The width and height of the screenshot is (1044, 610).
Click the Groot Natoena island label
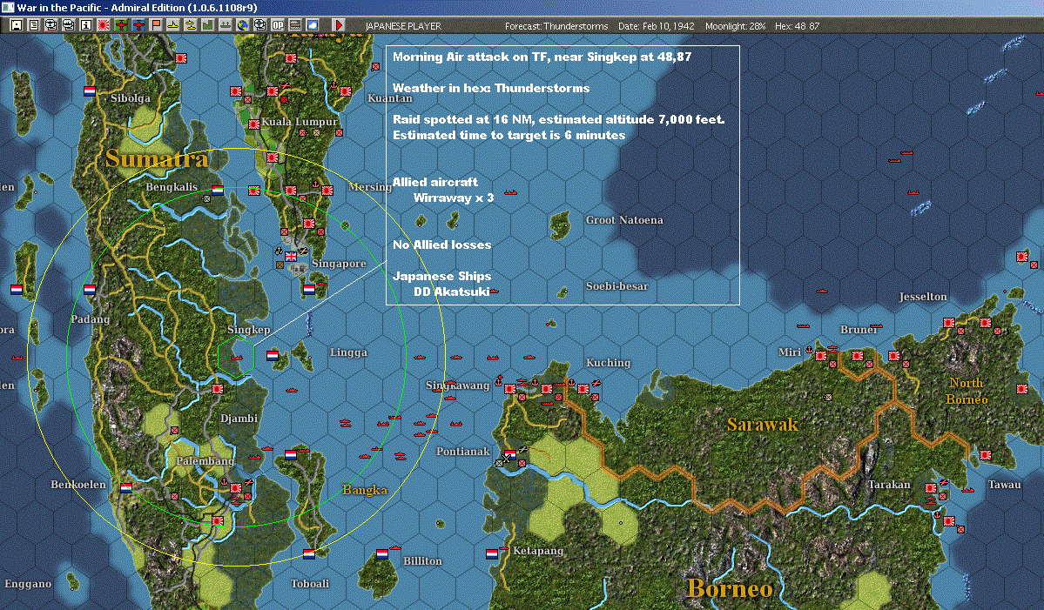point(624,219)
